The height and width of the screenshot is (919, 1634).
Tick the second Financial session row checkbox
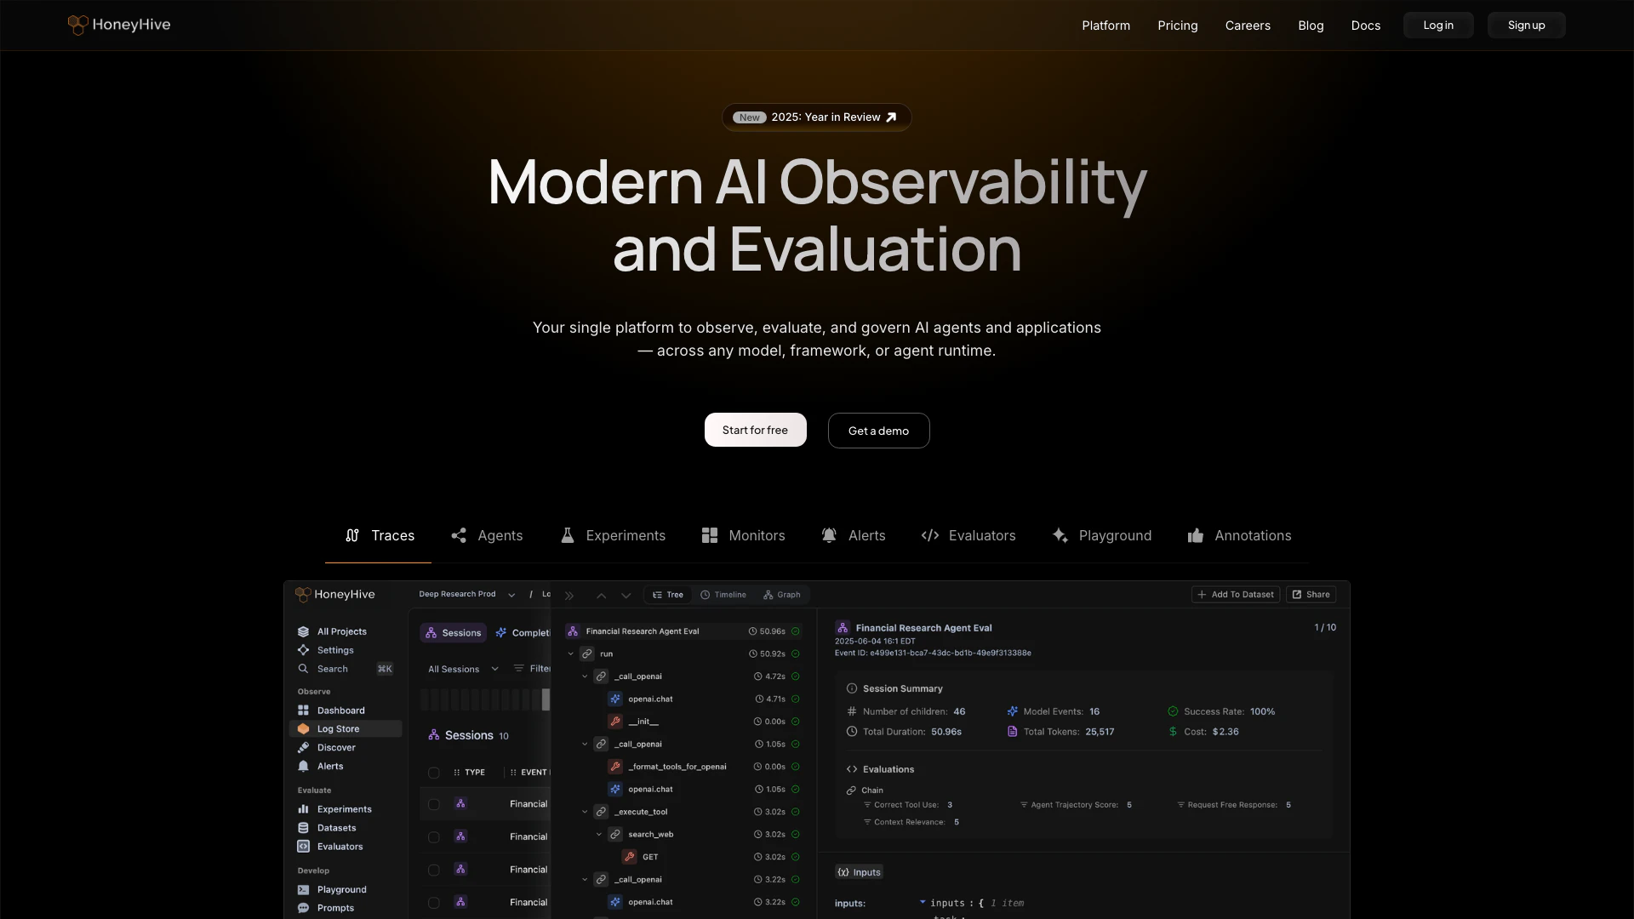click(x=434, y=837)
